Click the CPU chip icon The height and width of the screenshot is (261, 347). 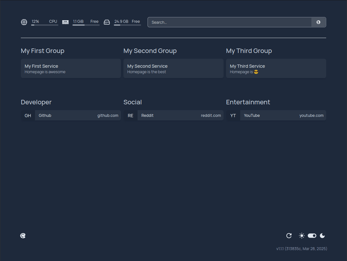(x=24, y=22)
